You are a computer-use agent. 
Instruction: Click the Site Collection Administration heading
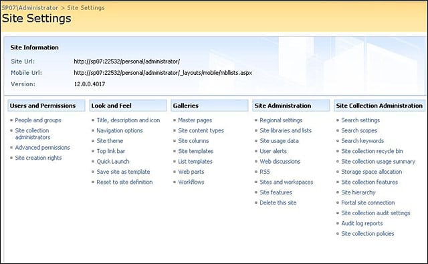379,106
